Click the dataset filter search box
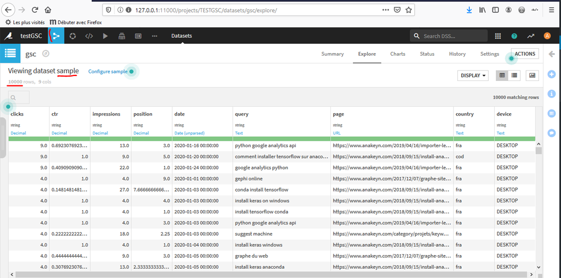Viewport: 561px width, 278px height. [19, 97]
